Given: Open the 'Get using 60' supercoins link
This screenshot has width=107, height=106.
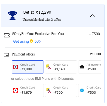Looking at the screenshot, I should pos(27,41).
